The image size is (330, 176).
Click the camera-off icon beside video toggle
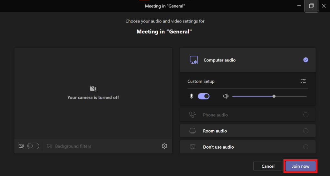pos(21,146)
